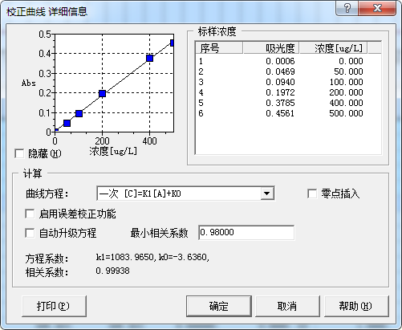This screenshot has height=330, width=402.
Task: Click the plot data point at 50 ug/L
Action: (67, 123)
